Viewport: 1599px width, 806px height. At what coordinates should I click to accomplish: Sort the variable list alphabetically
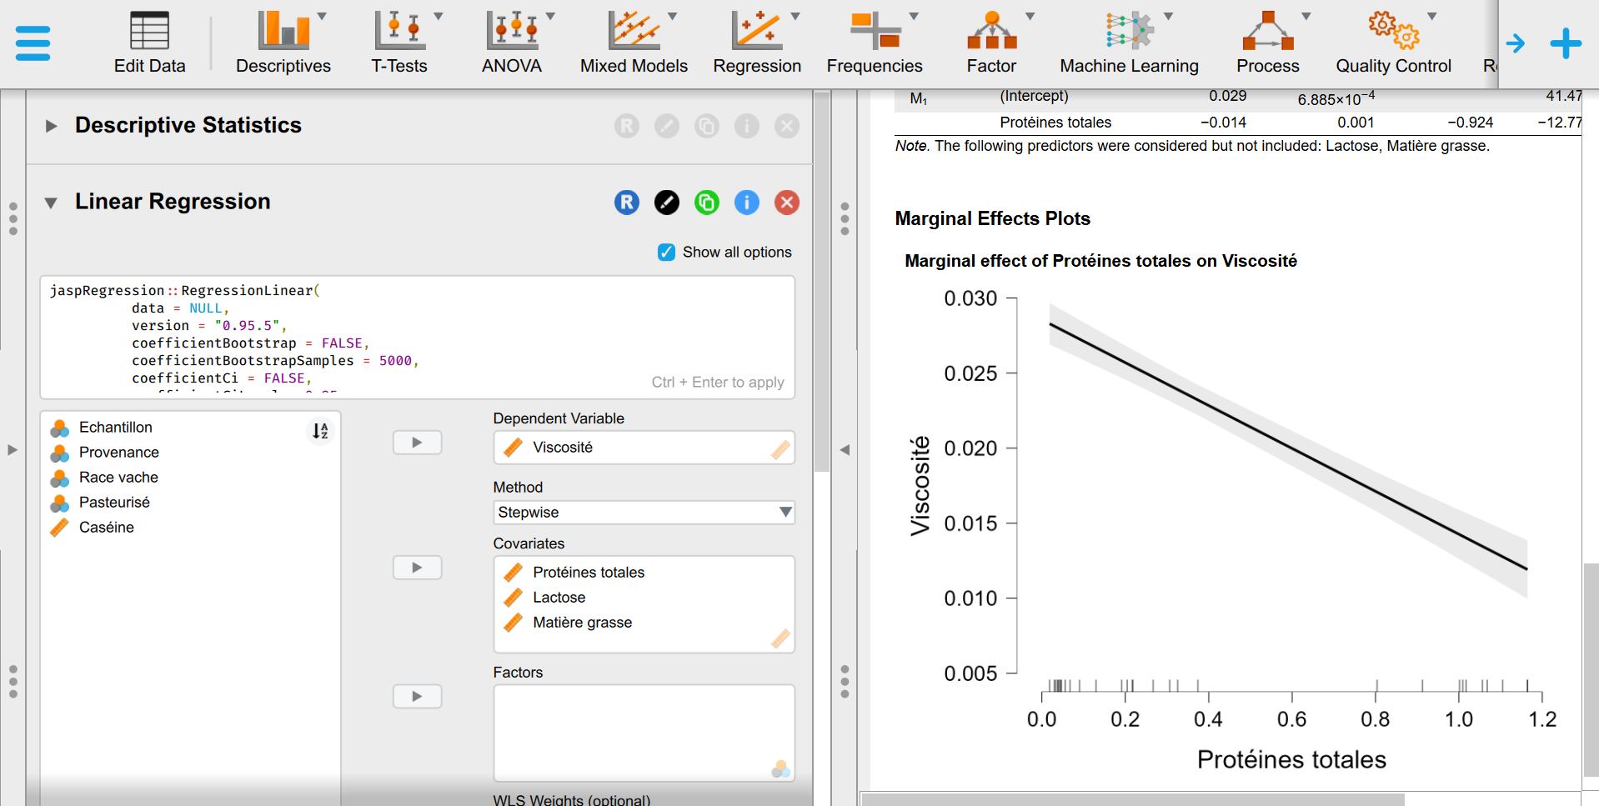pos(320,431)
